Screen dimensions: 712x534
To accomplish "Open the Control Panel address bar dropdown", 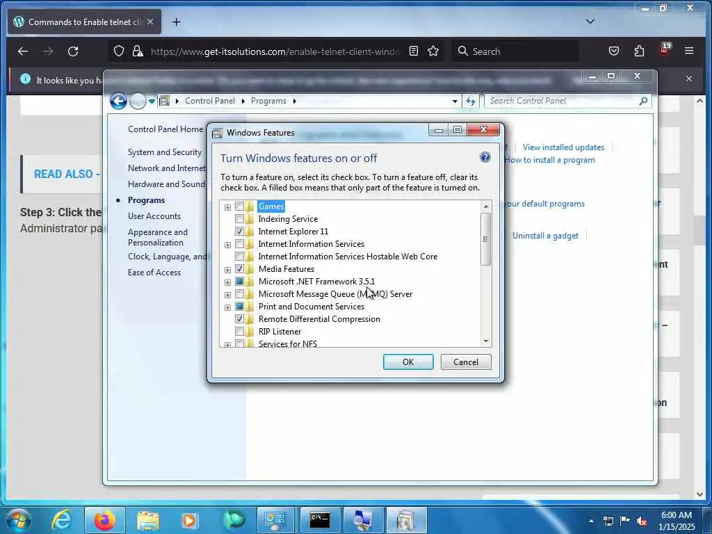I will 455,102.
